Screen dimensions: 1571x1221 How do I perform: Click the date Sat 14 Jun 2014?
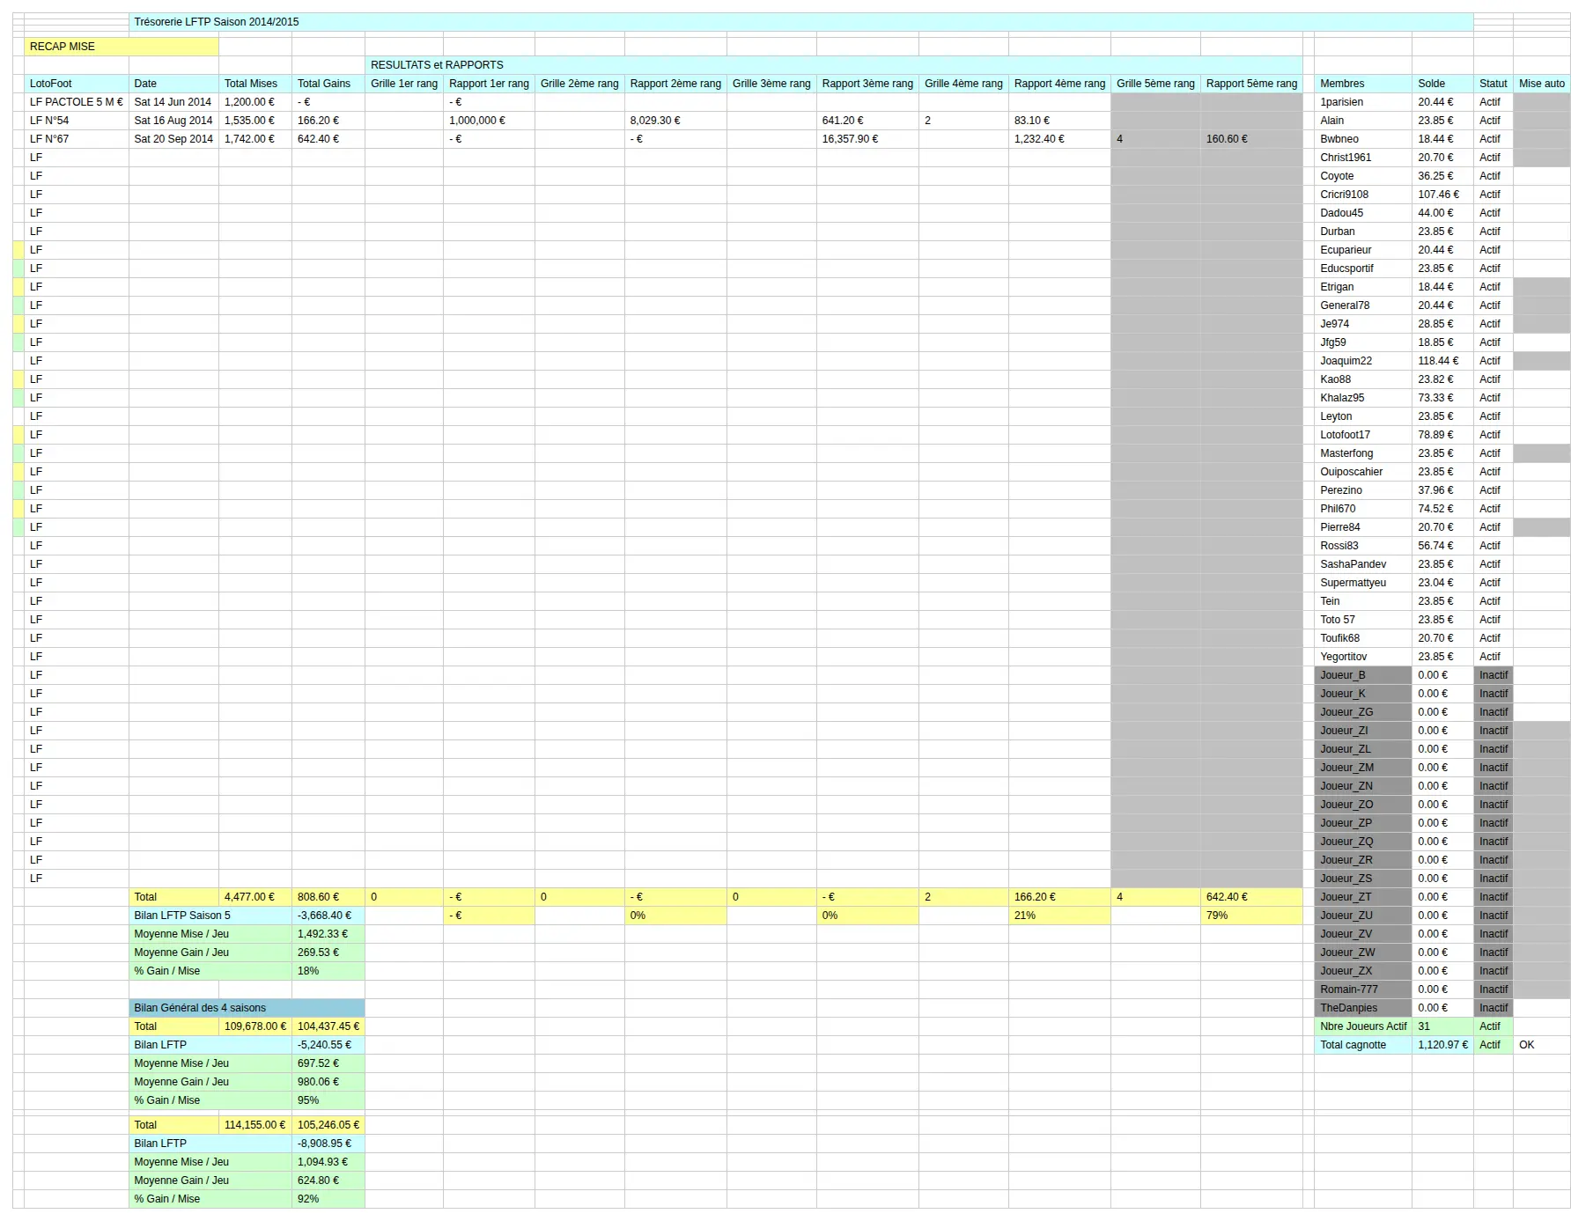pos(174,102)
